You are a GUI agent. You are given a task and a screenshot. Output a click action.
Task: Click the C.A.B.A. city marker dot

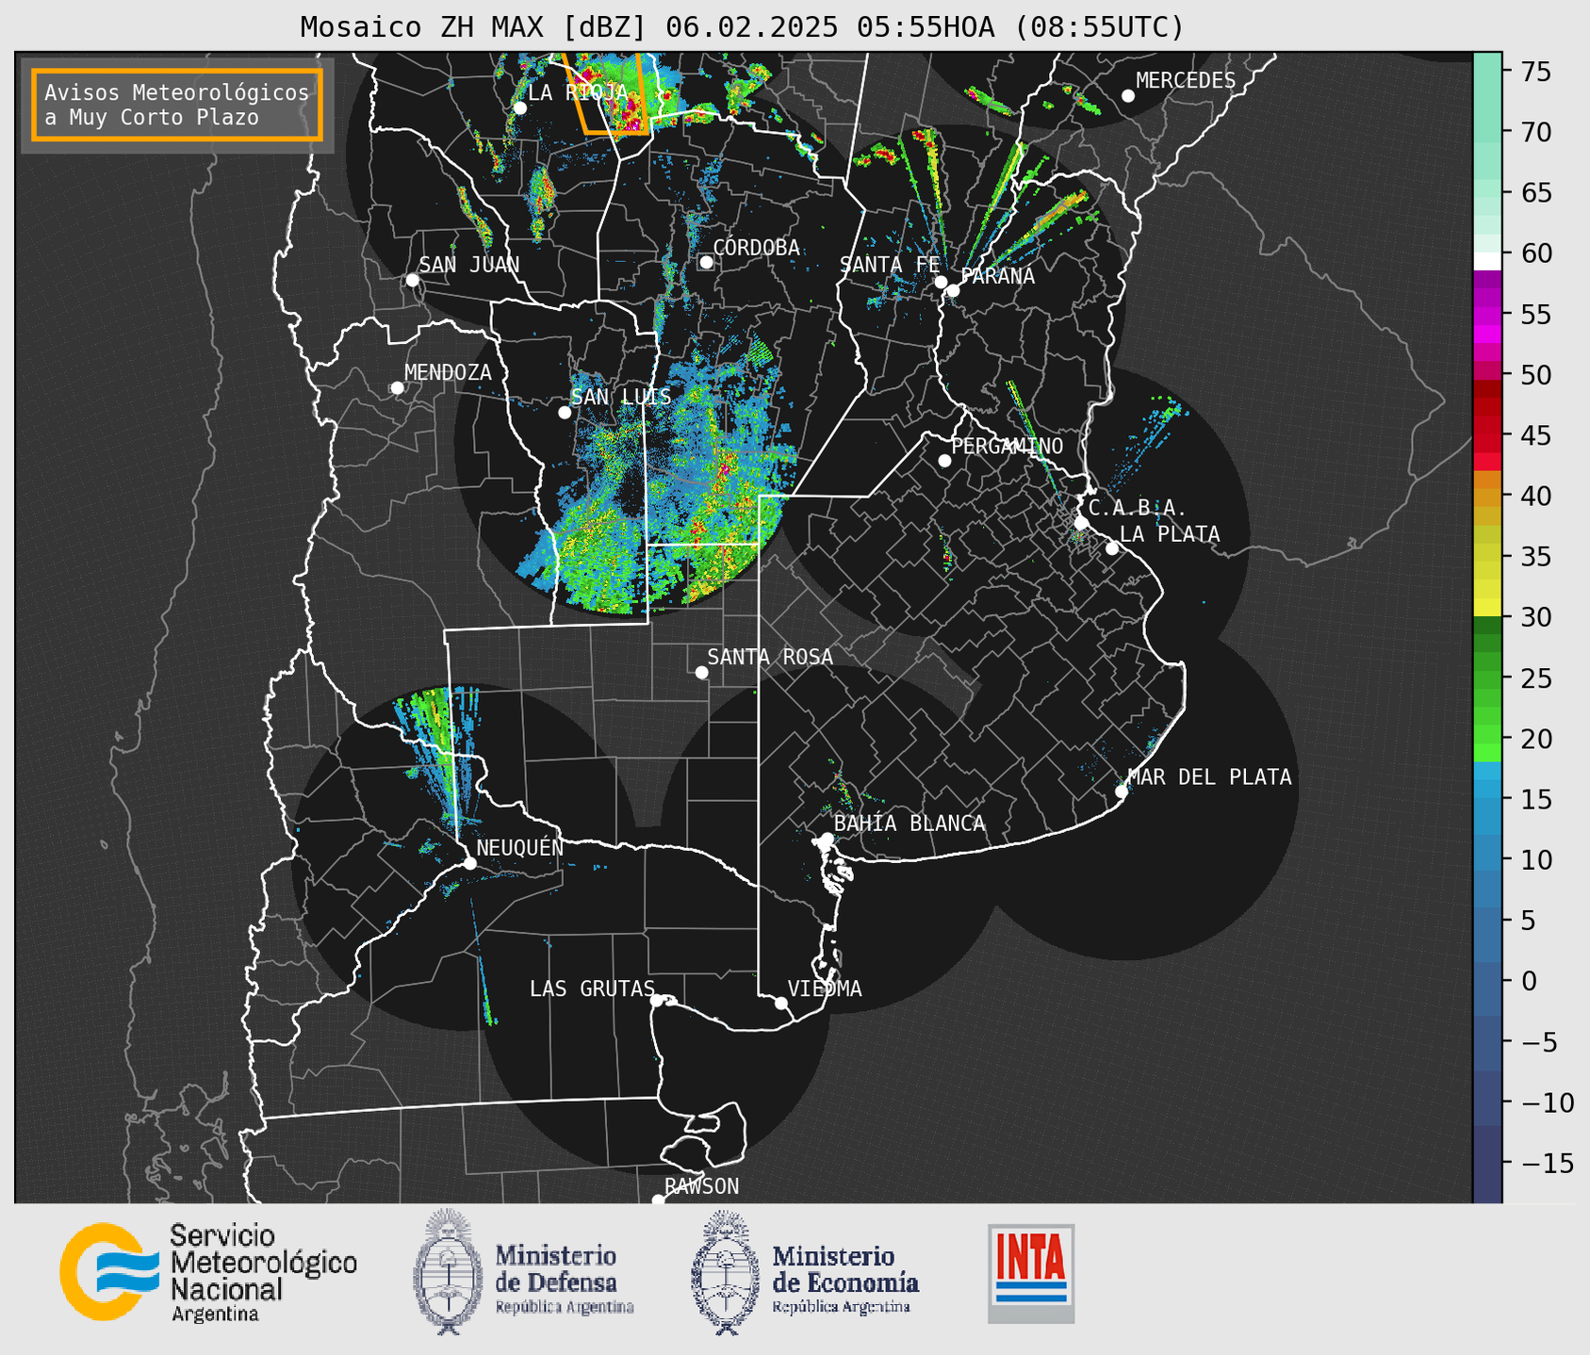click(x=1082, y=523)
